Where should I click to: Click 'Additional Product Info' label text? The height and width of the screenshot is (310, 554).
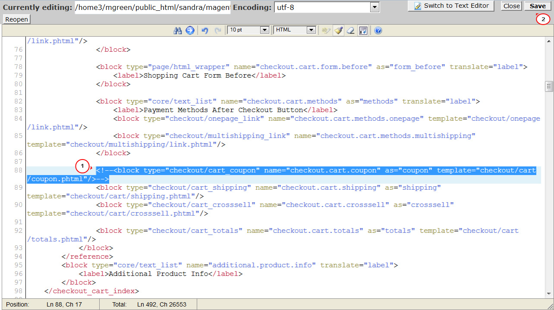coord(158,274)
